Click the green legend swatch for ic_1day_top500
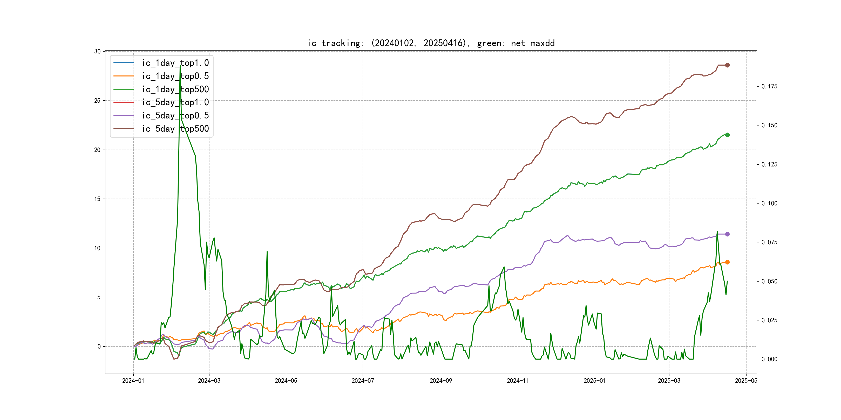Screen dimensions: 841x420 [x=123, y=89]
